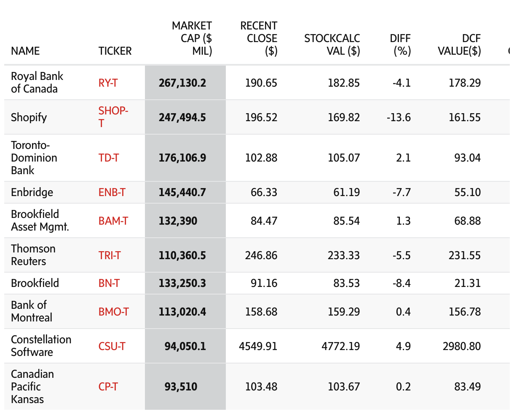Screen dimensions: 514x414
Task: Follow the BMO-T ticker link
Action: (x=113, y=312)
